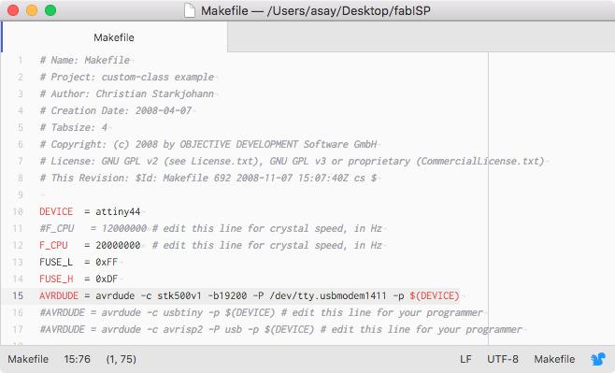Click line number 1 in gutter
The image size is (615, 373).
coord(20,61)
